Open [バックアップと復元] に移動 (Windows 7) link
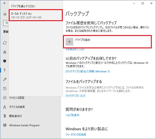156x139 pixels. tap(88, 71)
